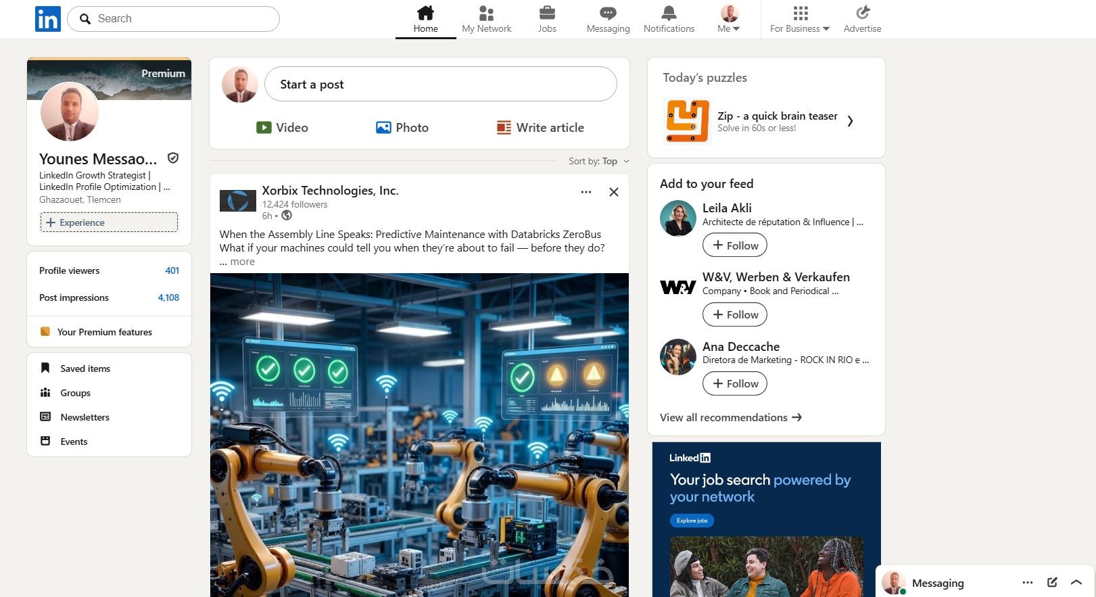Open the Notifications bell icon
The image size is (1096, 597).
pos(669,13)
